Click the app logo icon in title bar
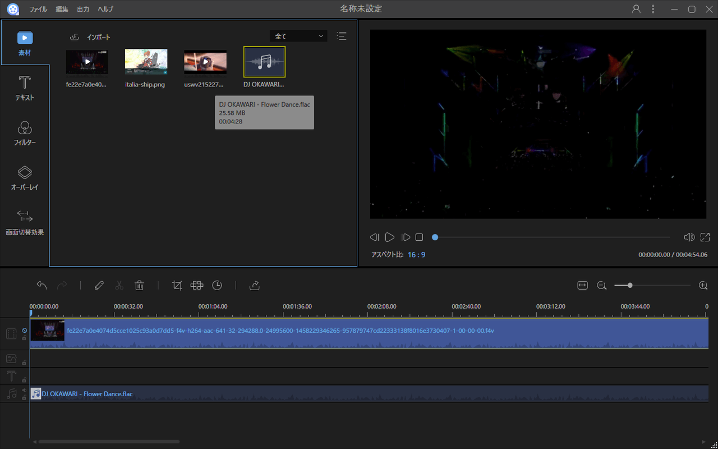Viewport: 718px width, 449px height. [12, 10]
